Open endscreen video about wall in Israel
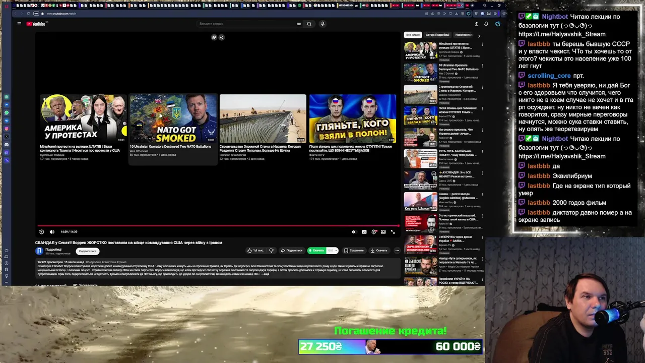645x363 pixels. (x=263, y=118)
